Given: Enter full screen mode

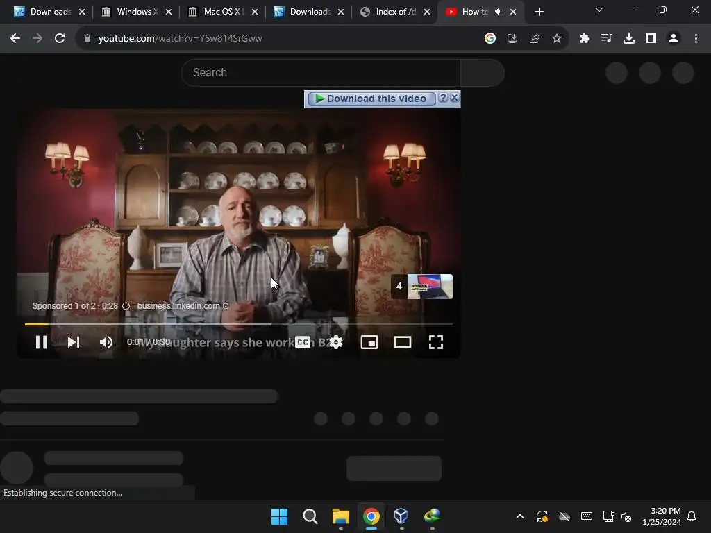Looking at the screenshot, I should point(436,342).
